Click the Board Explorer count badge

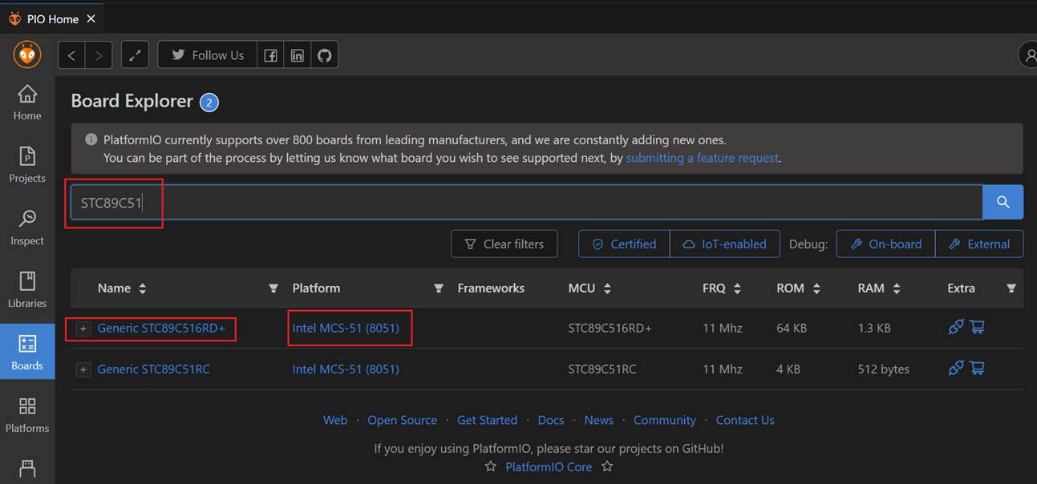click(209, 103)
